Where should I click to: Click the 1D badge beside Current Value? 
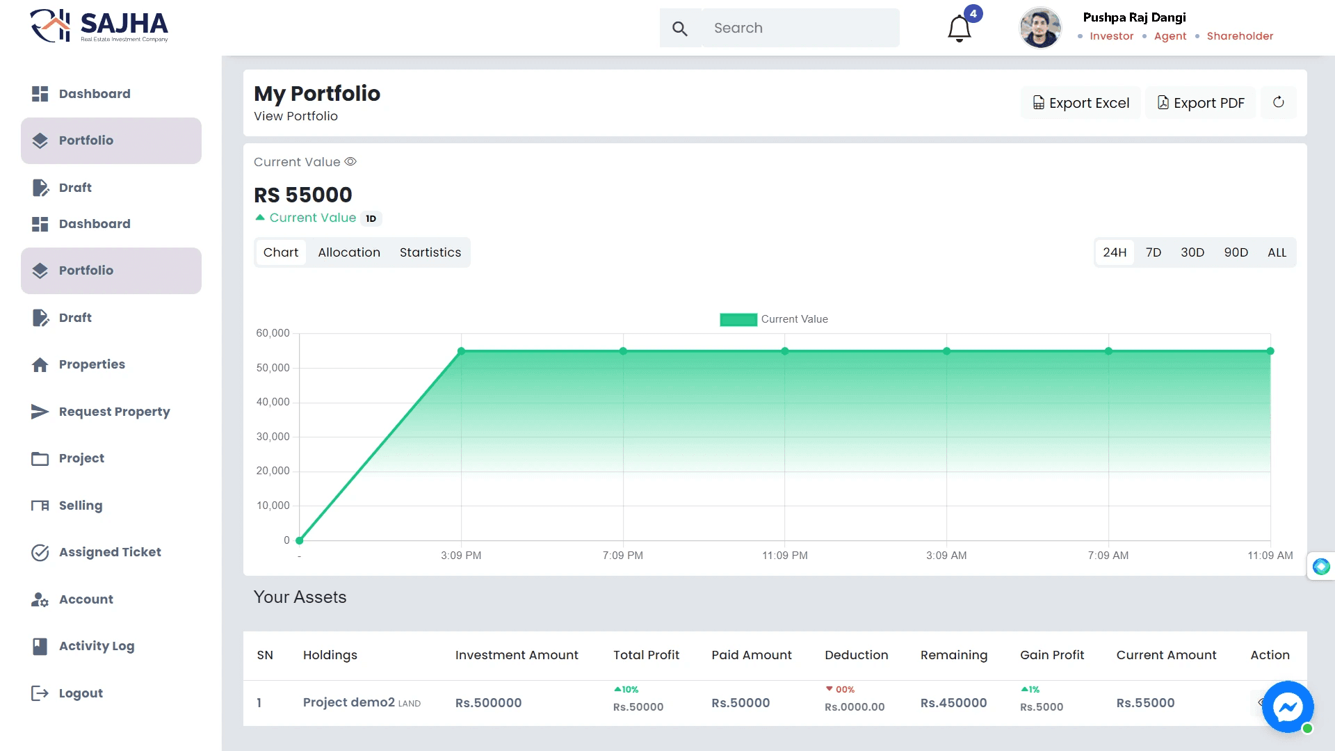click(x=371, y=218)
